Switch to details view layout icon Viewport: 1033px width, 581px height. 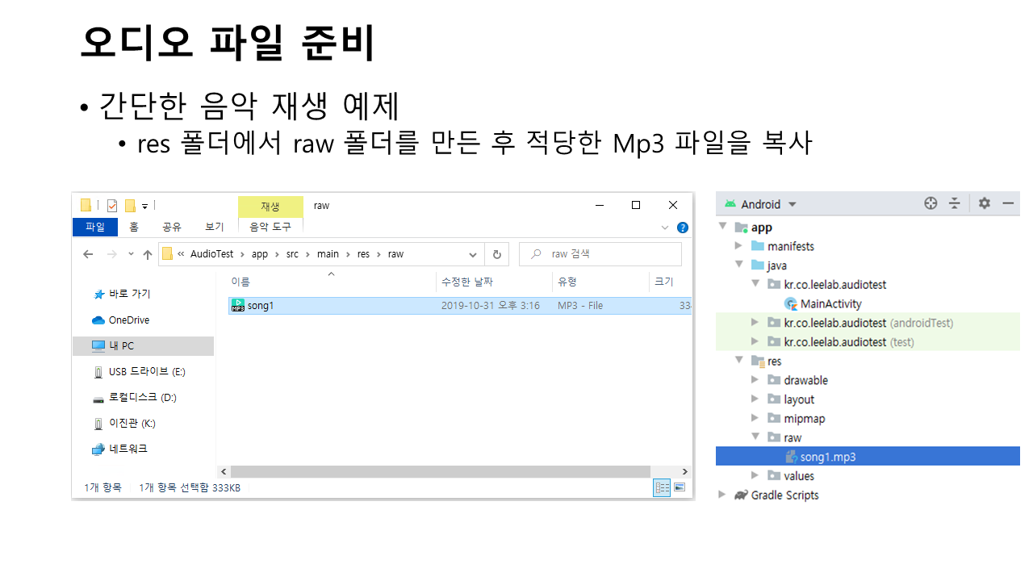[662, 487]
